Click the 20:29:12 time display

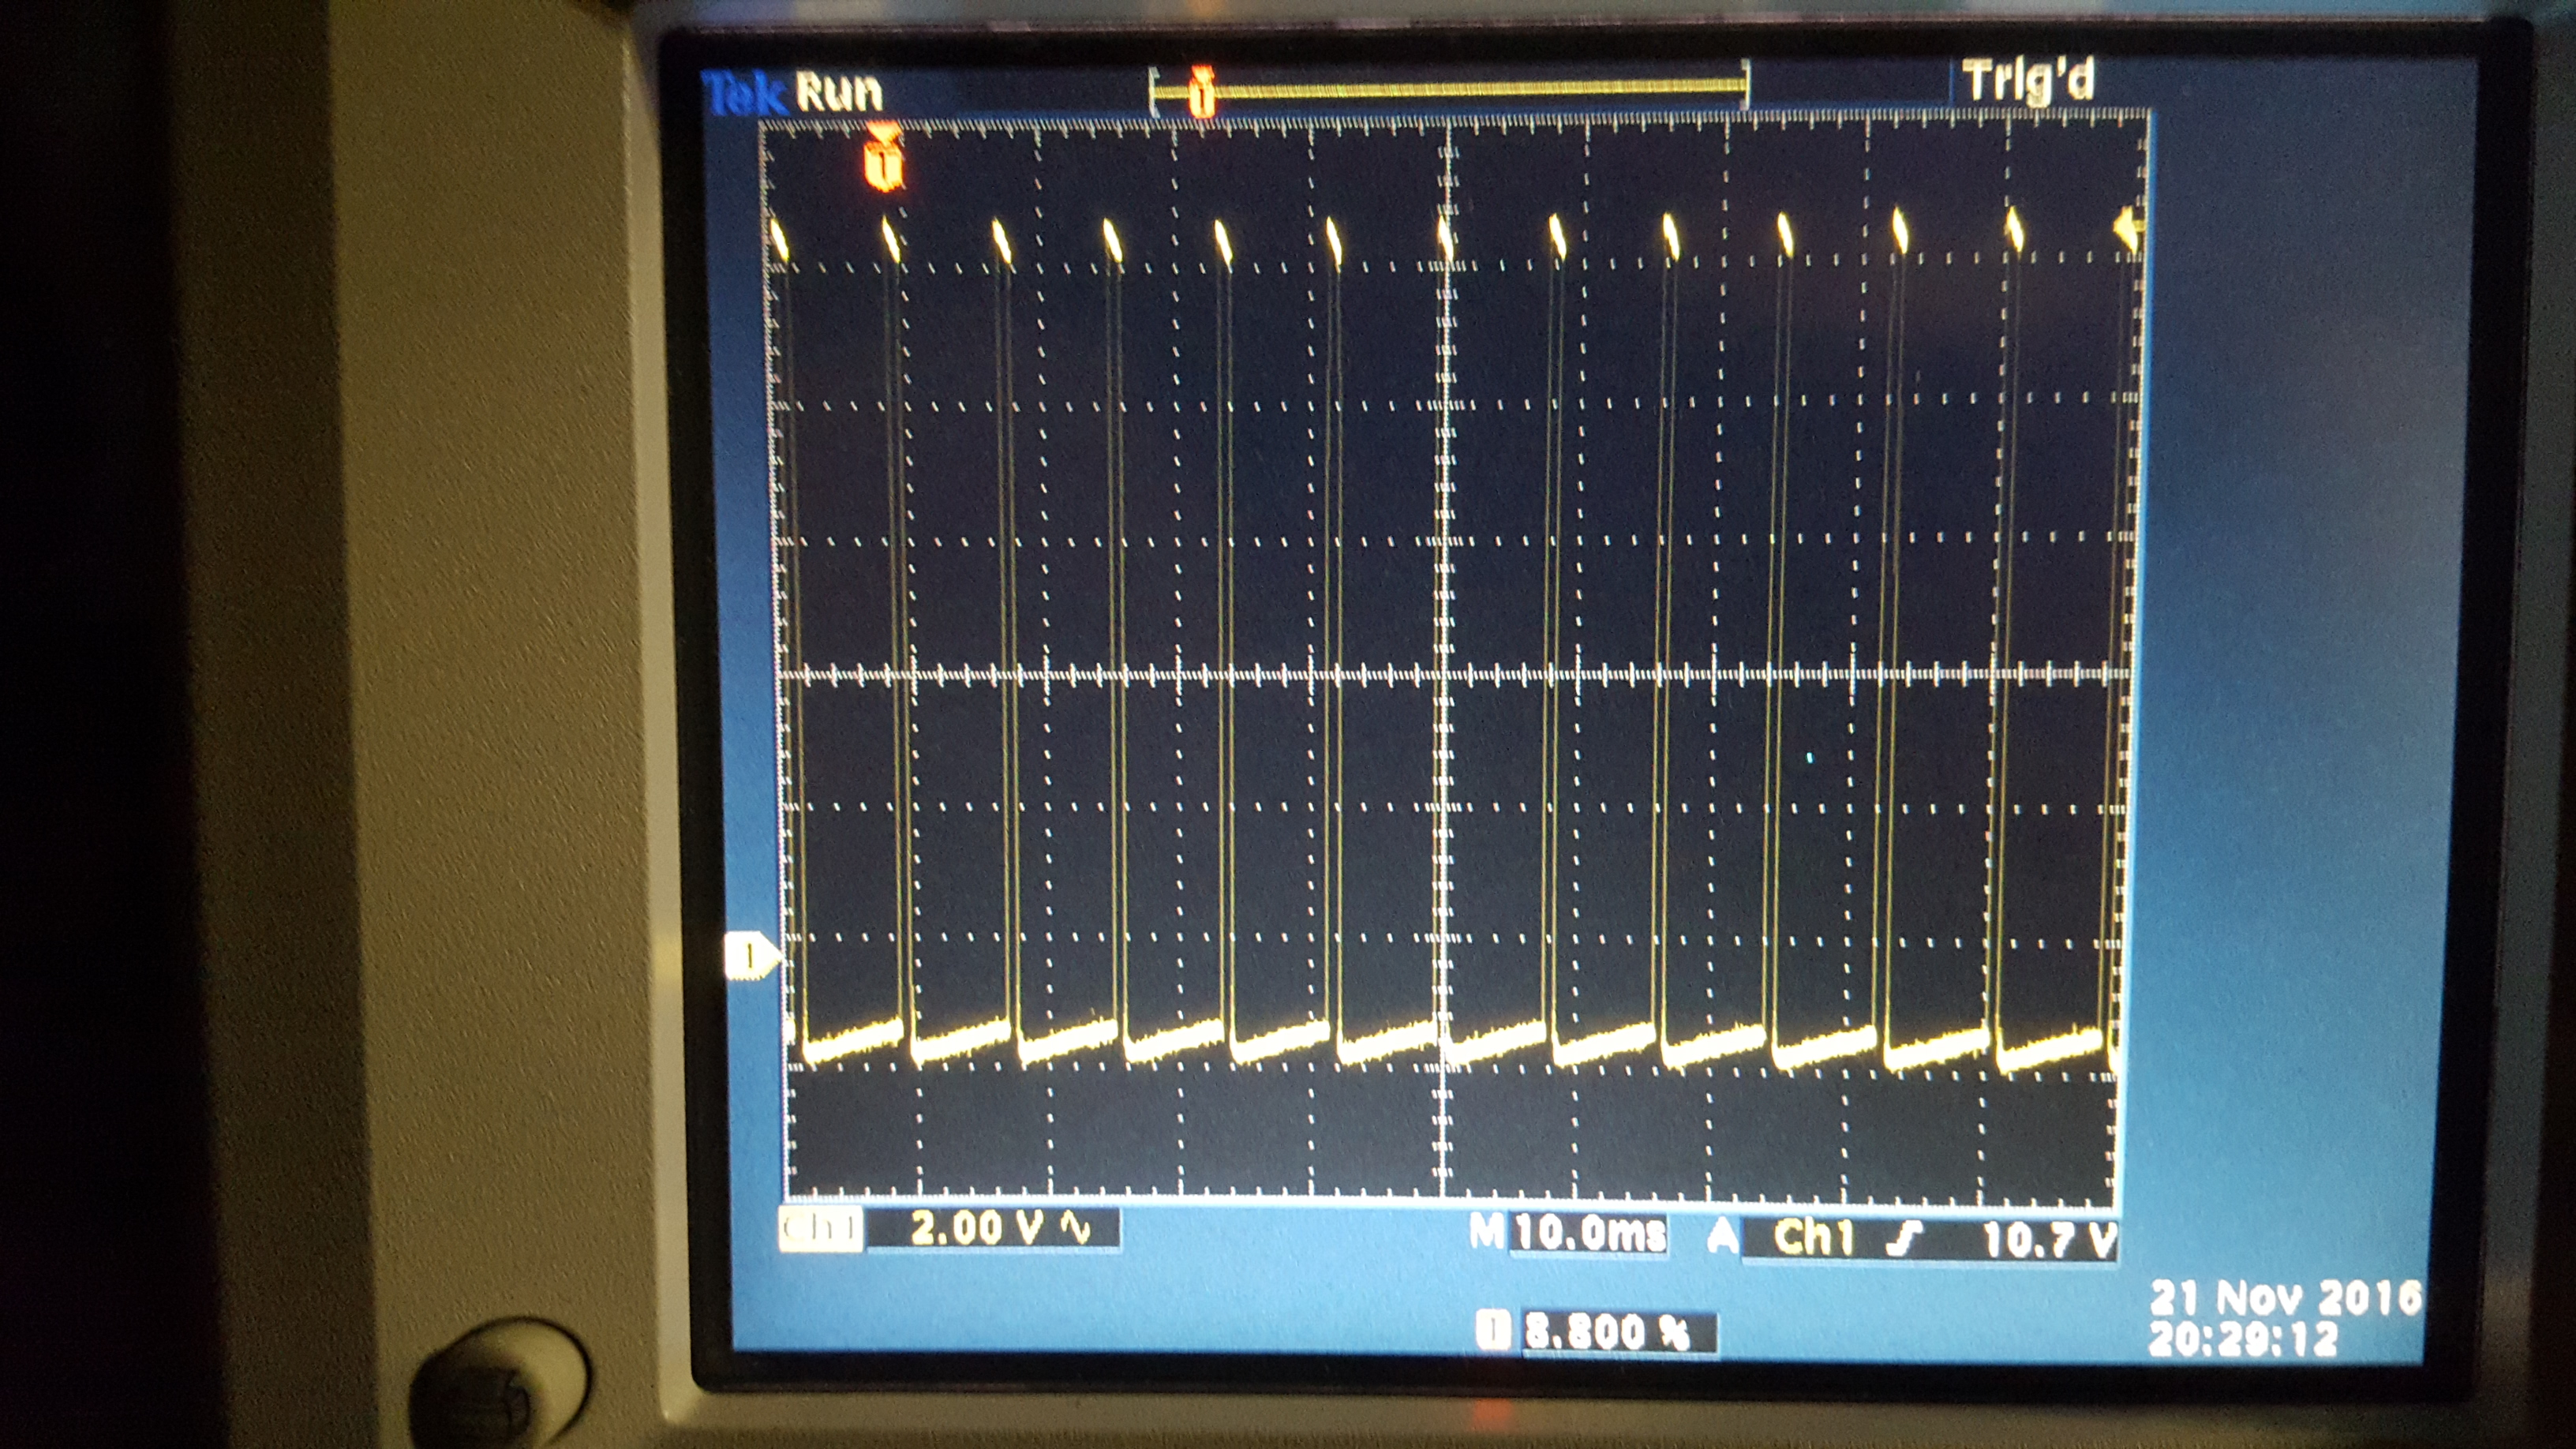(2243, 1338)
